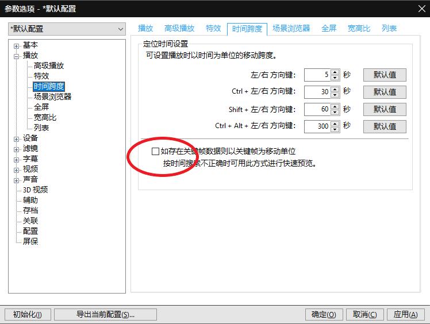This screenshot has height=324, width=430.
Task: Switch to the 场景浏览器 tab
Action: point(291,28)
